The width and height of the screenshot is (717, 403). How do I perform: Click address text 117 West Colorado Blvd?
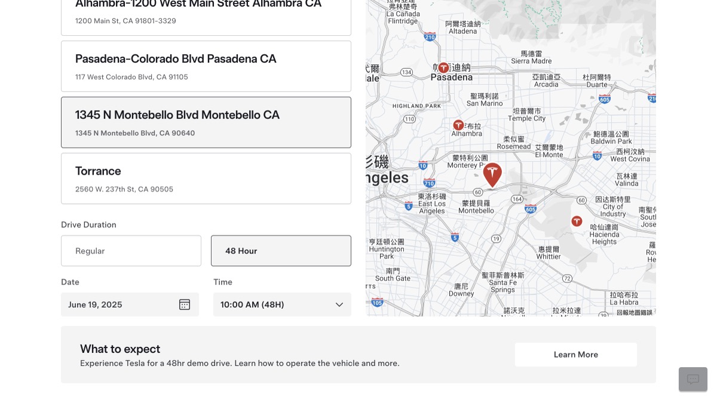(131, 77)
